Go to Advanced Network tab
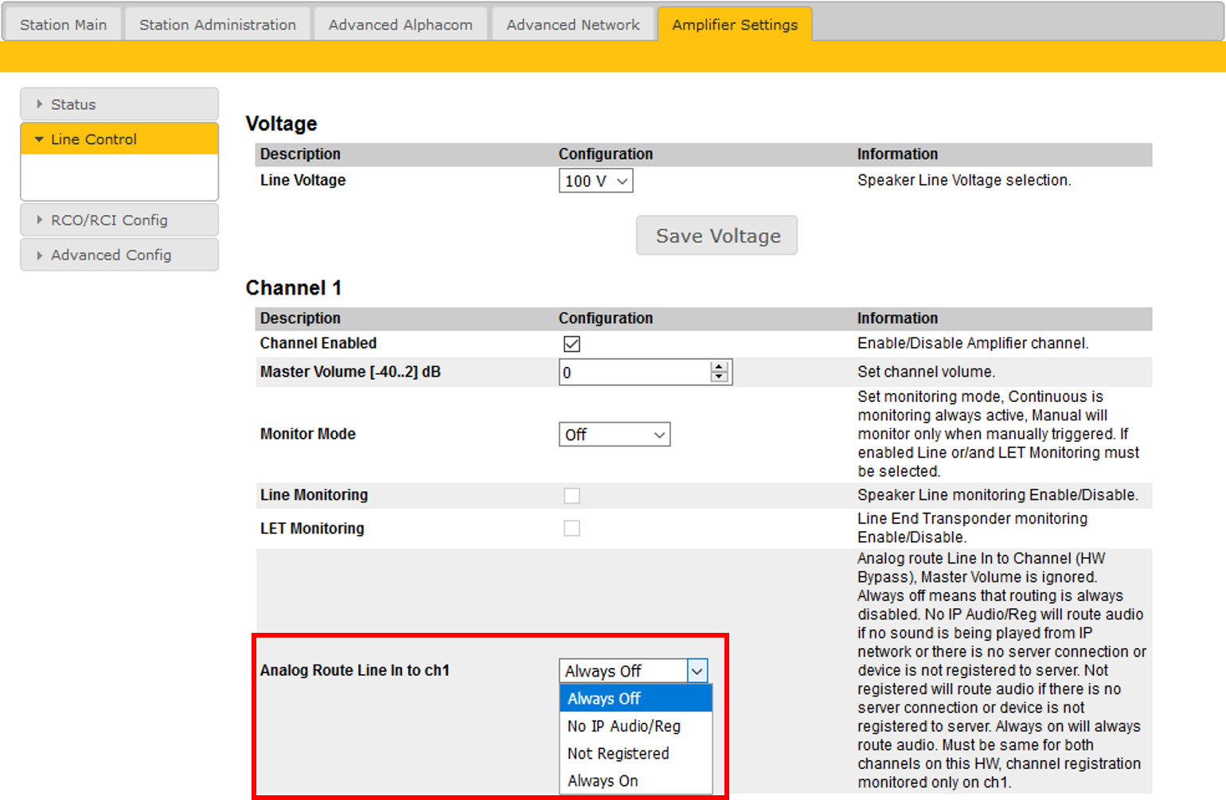1226x800 pixels. [573, 25]
